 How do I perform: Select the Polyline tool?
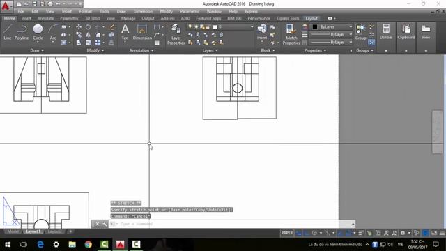(22, 32)
